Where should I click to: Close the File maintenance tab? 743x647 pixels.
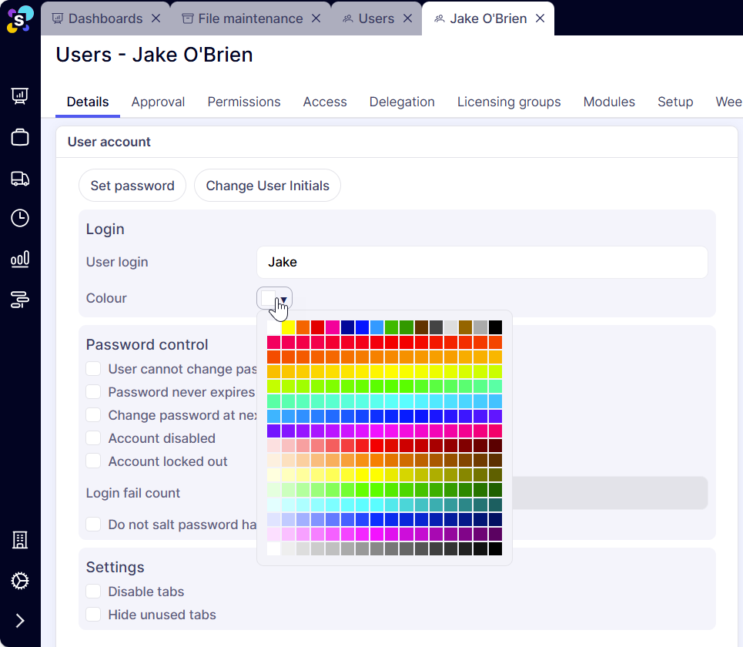tap(316, 18)
